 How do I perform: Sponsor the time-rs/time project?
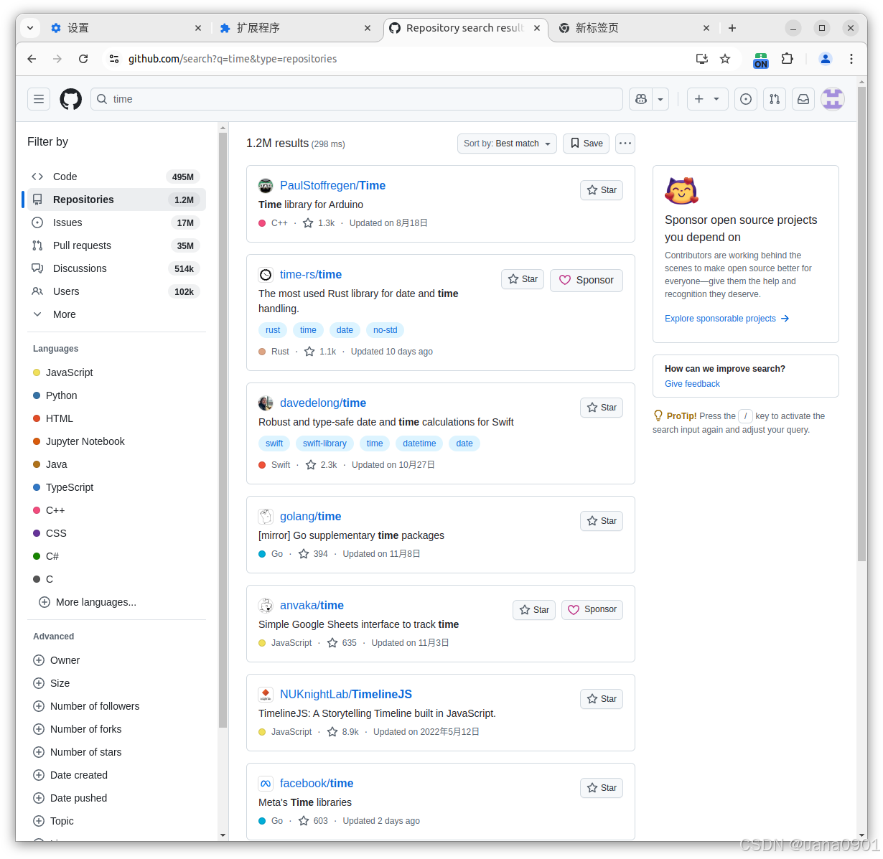(587, 280)
